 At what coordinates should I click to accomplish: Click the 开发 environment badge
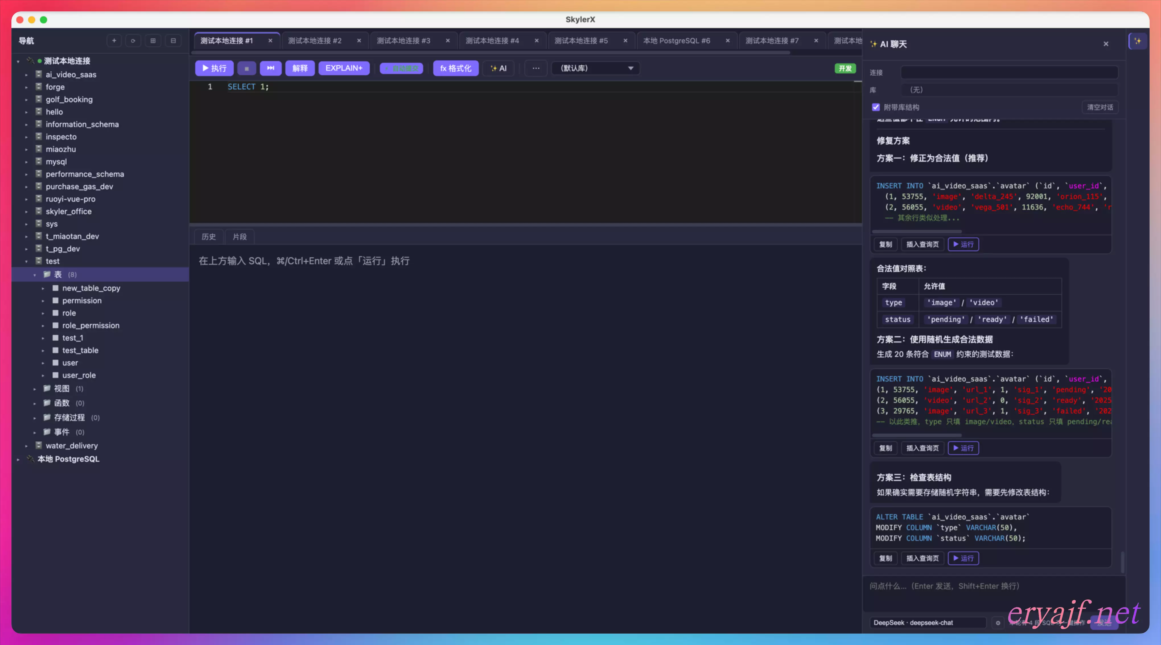[845, 68]
